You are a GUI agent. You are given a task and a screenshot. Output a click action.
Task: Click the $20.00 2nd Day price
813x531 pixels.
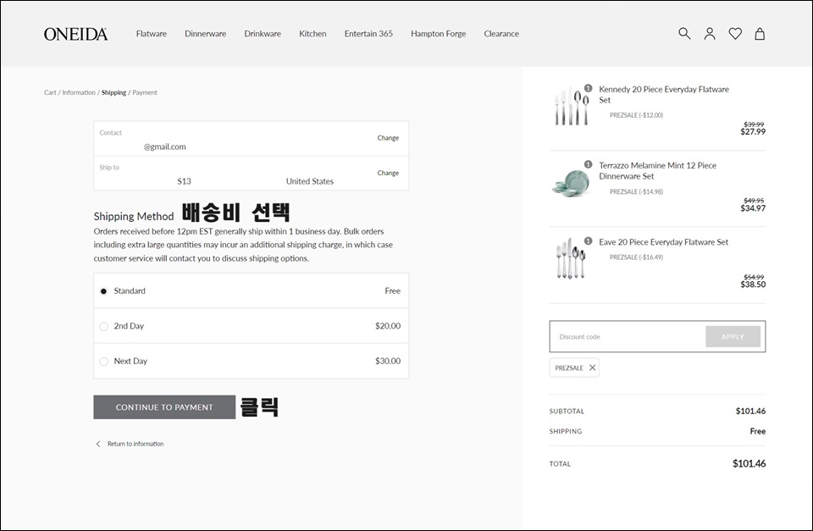pos(388,326)
